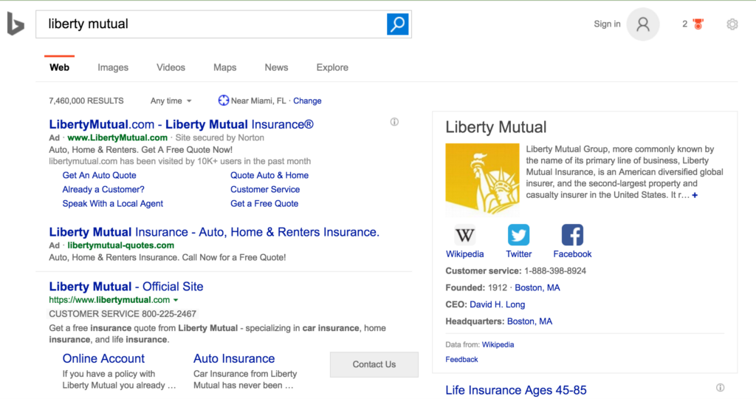Click the info icon beside first ad
The height and width of the screenshot is (399, 756).
[394, 122]
